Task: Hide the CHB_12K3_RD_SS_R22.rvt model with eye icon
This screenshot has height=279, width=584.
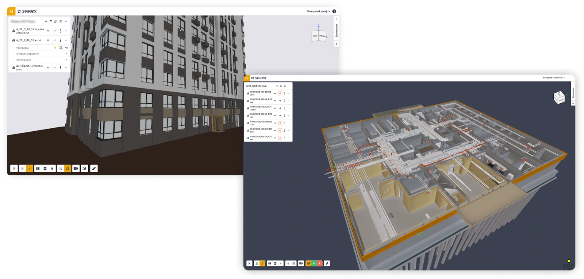Action: (x=275, y=93)
